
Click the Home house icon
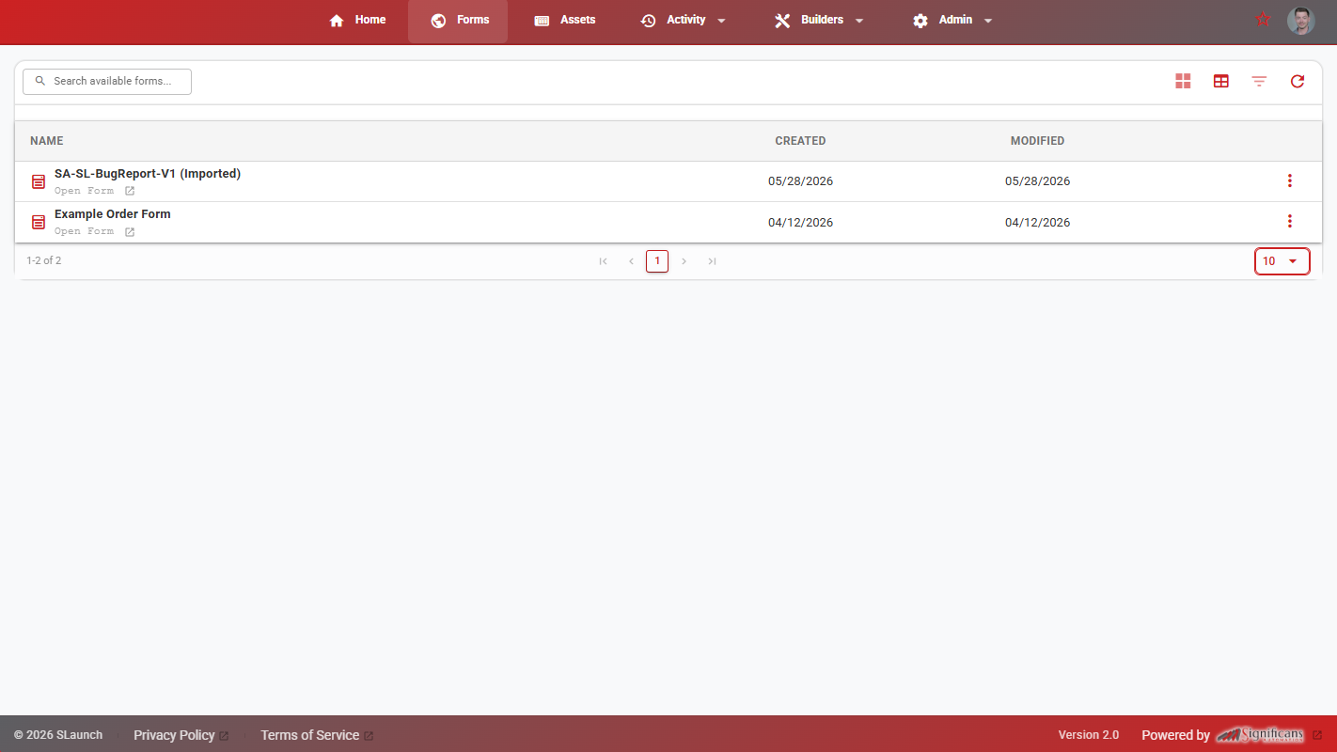pyautogui.click(x=337, y=21)
